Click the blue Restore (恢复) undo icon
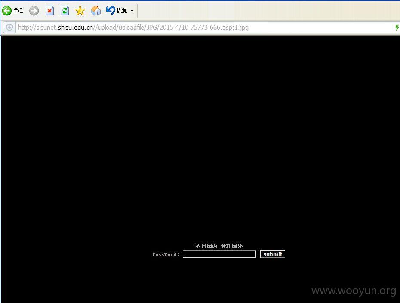The image size is (400, 303). point(111,10)
